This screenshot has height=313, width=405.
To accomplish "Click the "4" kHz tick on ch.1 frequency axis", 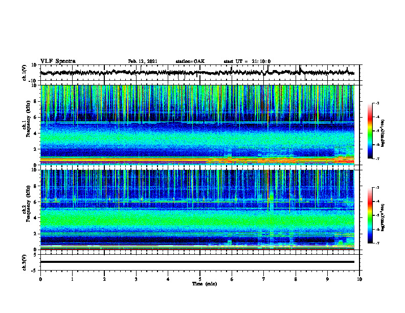I will [x=36, y=133].
